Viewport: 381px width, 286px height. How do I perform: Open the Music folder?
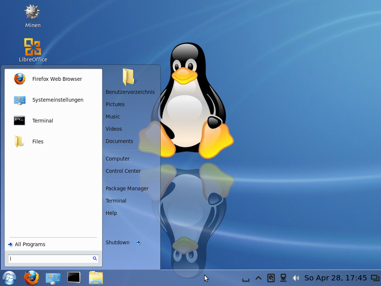pos(113,117)
